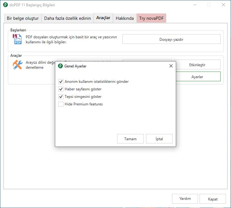Open help with the Yardım button
This screenshot has width=231, height=208.
(185, 199)
